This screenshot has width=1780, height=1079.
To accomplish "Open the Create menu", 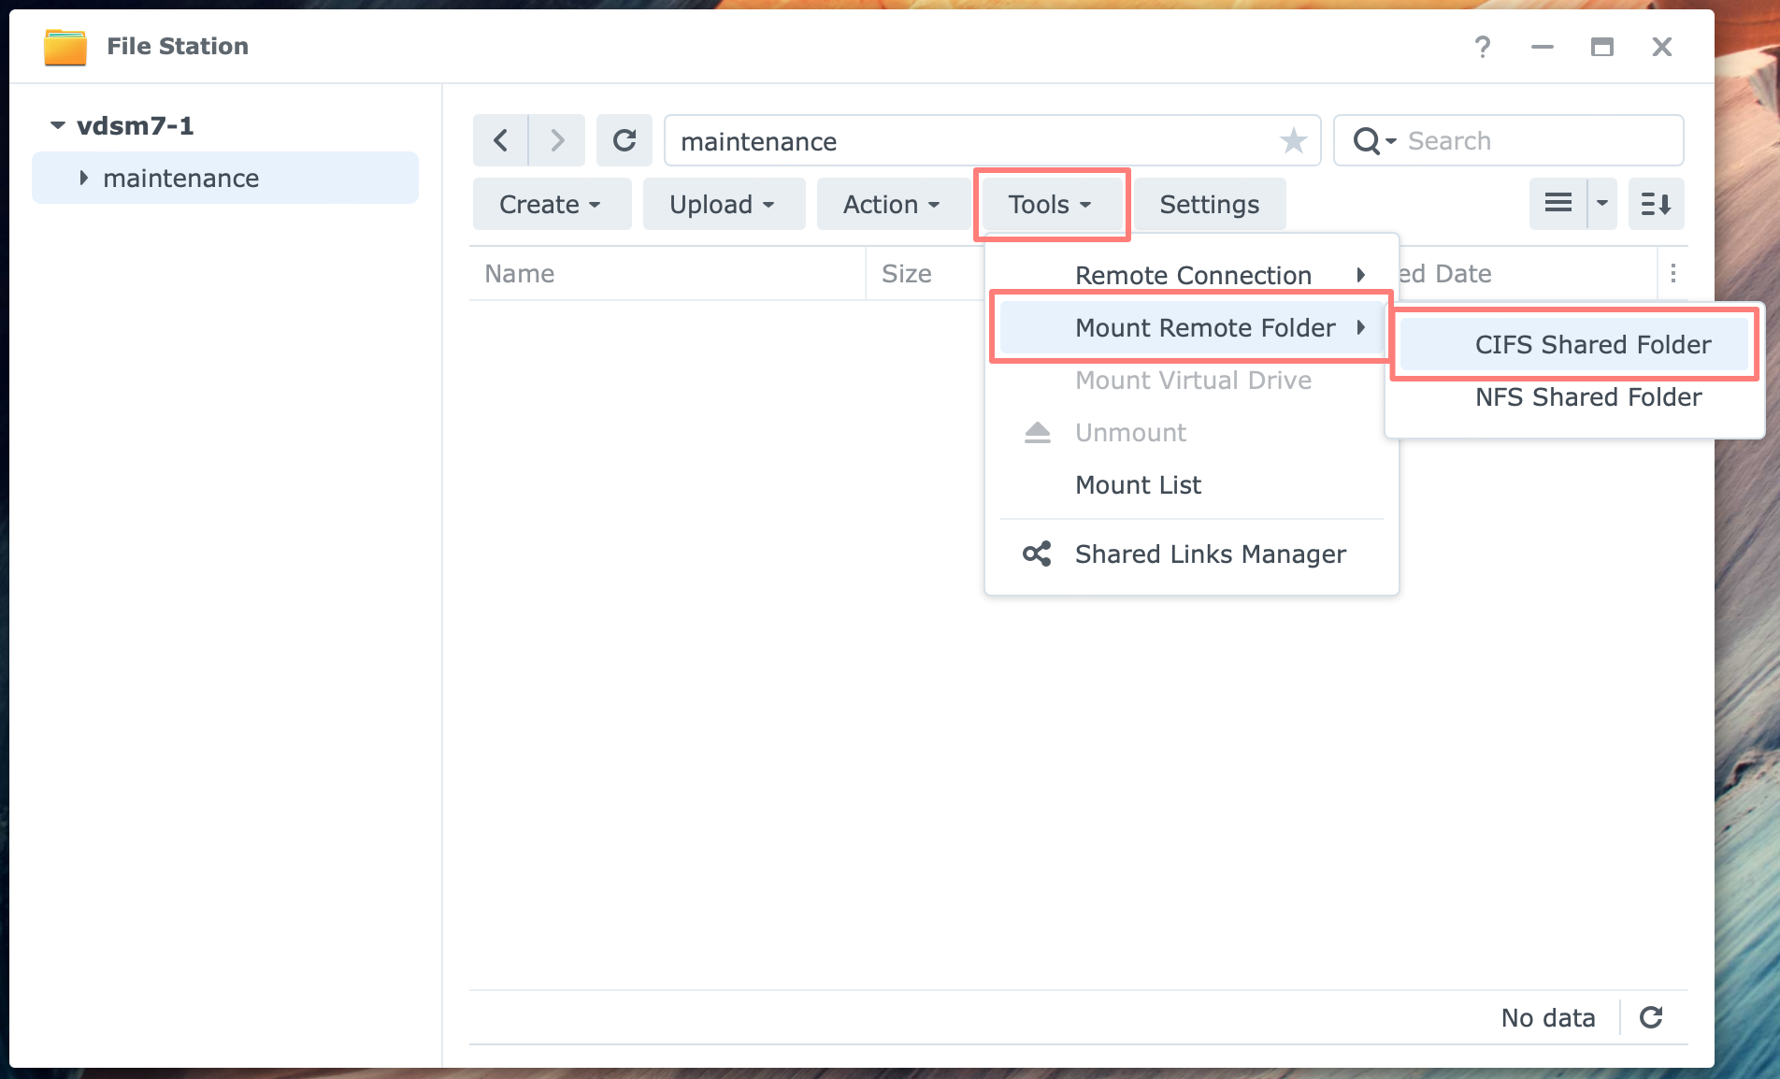I will 551,204.
